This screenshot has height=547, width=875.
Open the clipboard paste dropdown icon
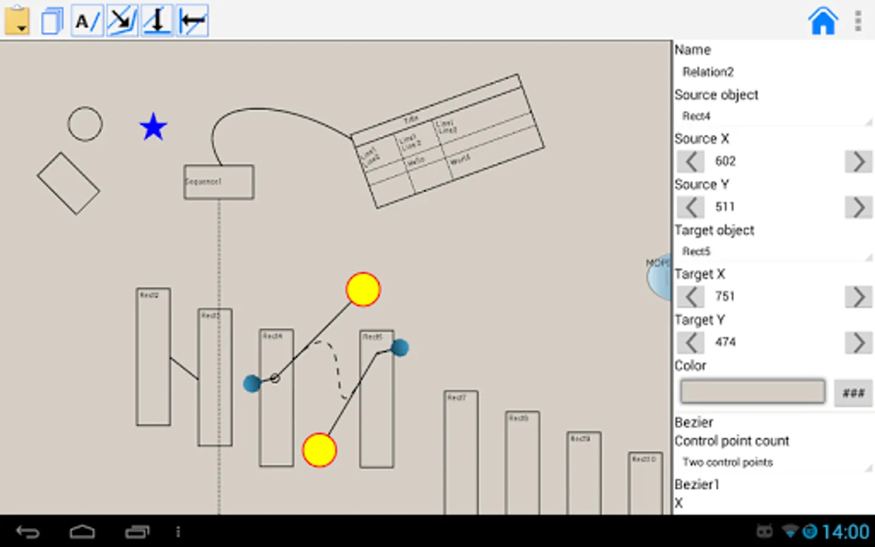pyautogui.click(x=17, y=21)
